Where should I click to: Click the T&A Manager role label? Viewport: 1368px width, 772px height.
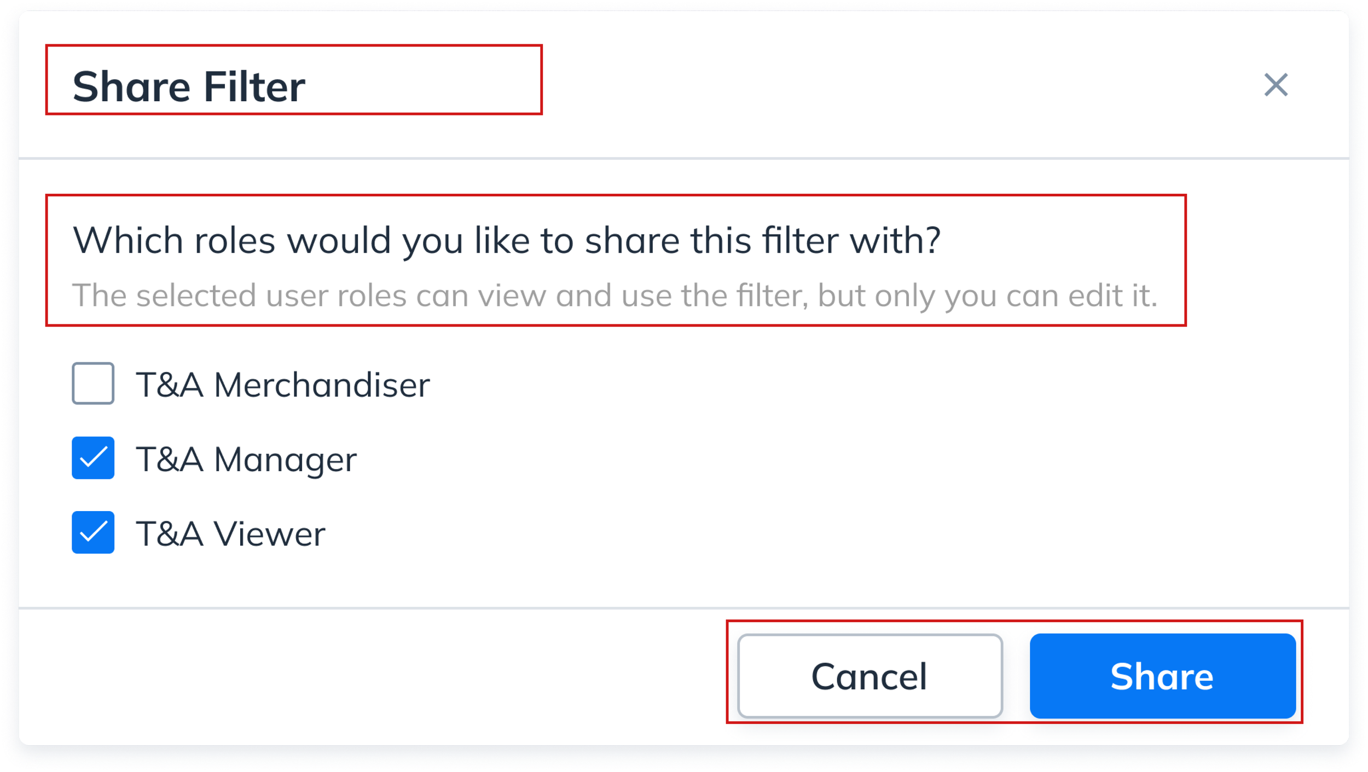[246, 460]
